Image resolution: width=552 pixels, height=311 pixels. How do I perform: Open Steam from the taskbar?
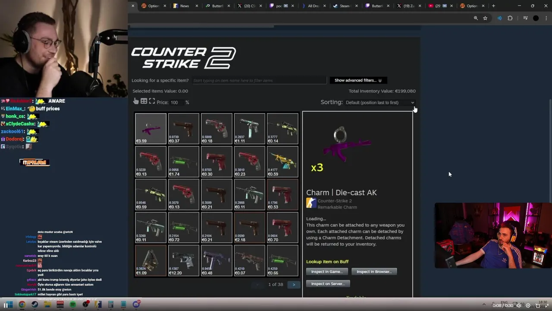(34, 305)
